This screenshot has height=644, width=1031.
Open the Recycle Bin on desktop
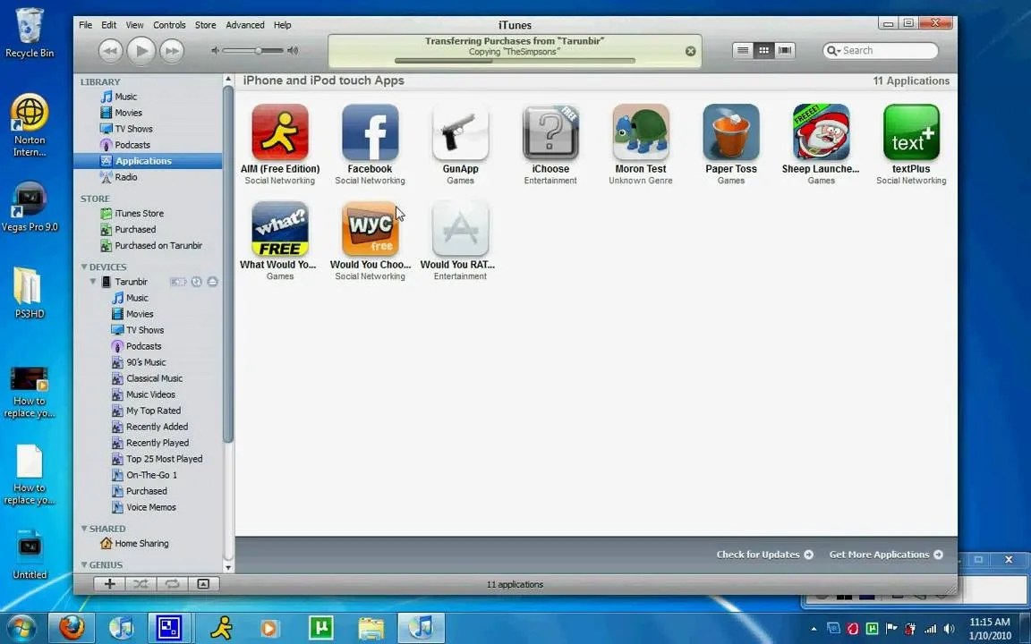coord(30,33)
